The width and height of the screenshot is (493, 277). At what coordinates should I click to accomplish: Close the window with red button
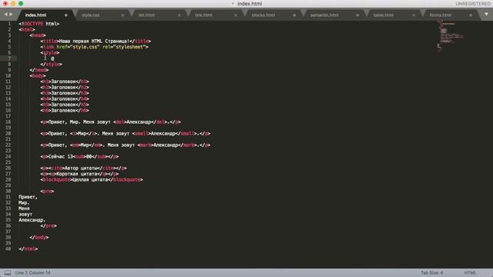pyautogui.click(x=5, y=3)
